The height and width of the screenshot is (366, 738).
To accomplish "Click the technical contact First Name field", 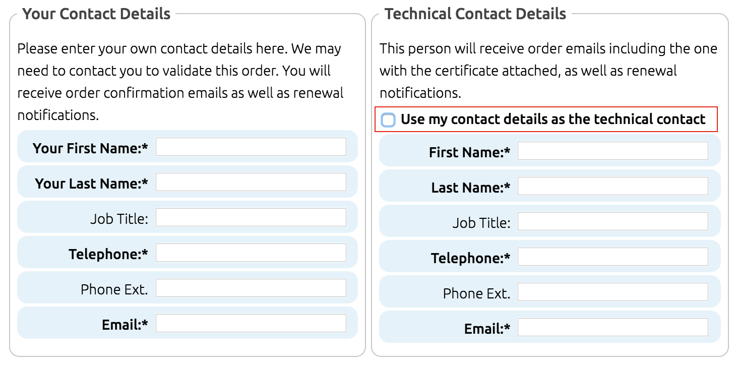I will 613,151.
